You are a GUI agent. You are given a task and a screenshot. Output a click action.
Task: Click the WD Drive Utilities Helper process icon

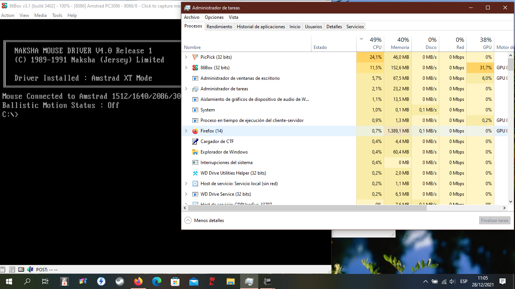pos(195,173)
